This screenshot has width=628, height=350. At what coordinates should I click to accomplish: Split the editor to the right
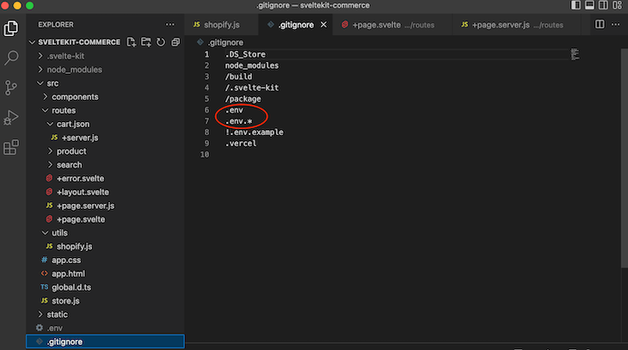pyautogui.click(x=599, y=25)
